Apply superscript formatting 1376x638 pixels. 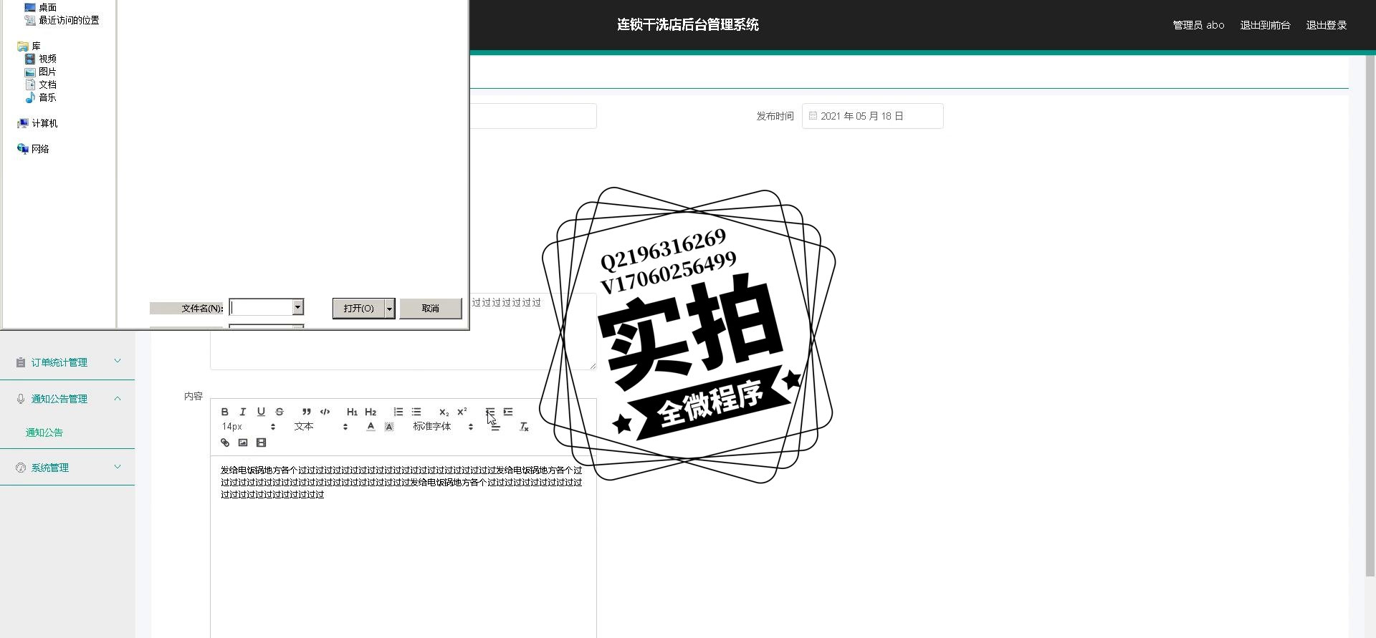[462, 412]
